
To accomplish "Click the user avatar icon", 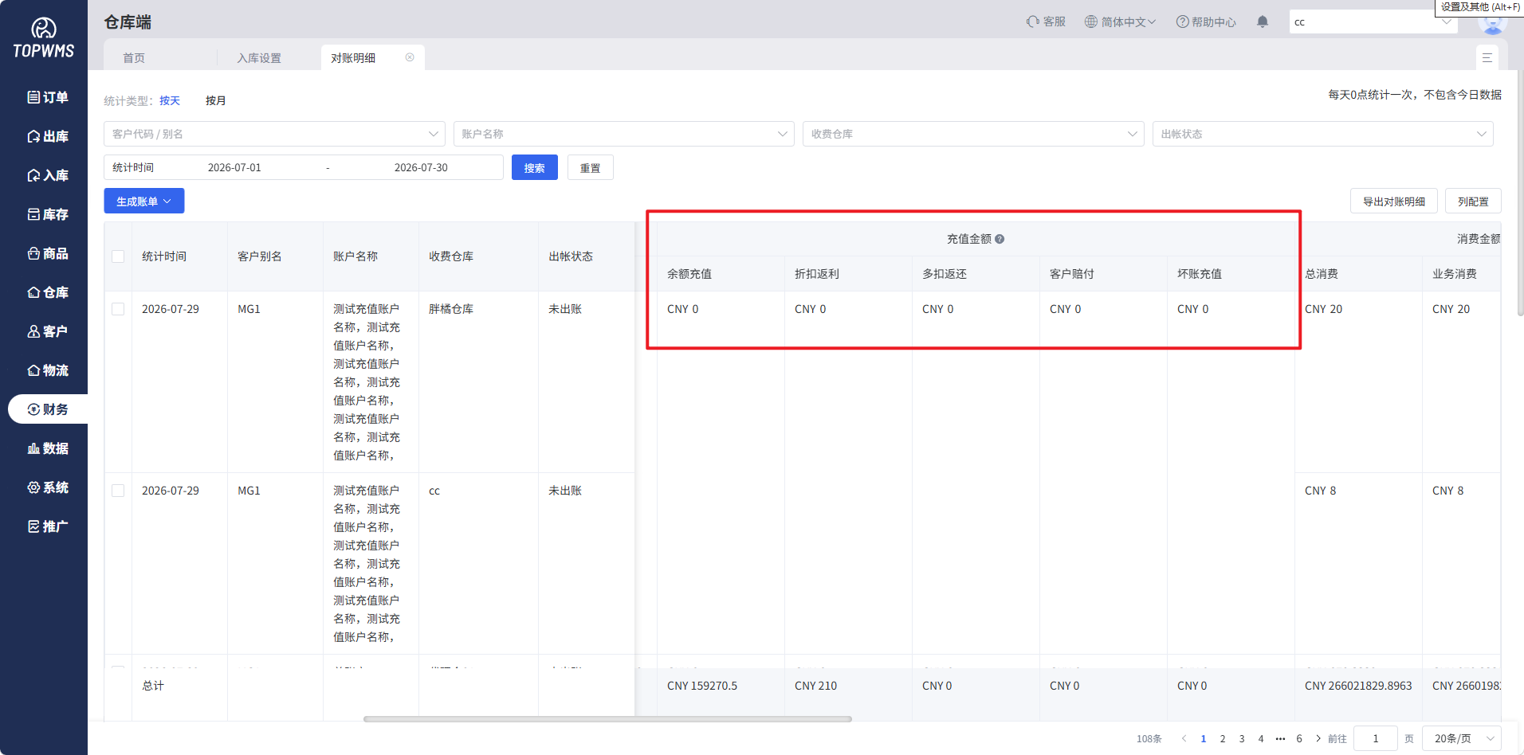I will 1492,24.
